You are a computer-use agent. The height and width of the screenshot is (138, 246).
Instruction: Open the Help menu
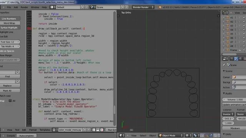(44, 7)
